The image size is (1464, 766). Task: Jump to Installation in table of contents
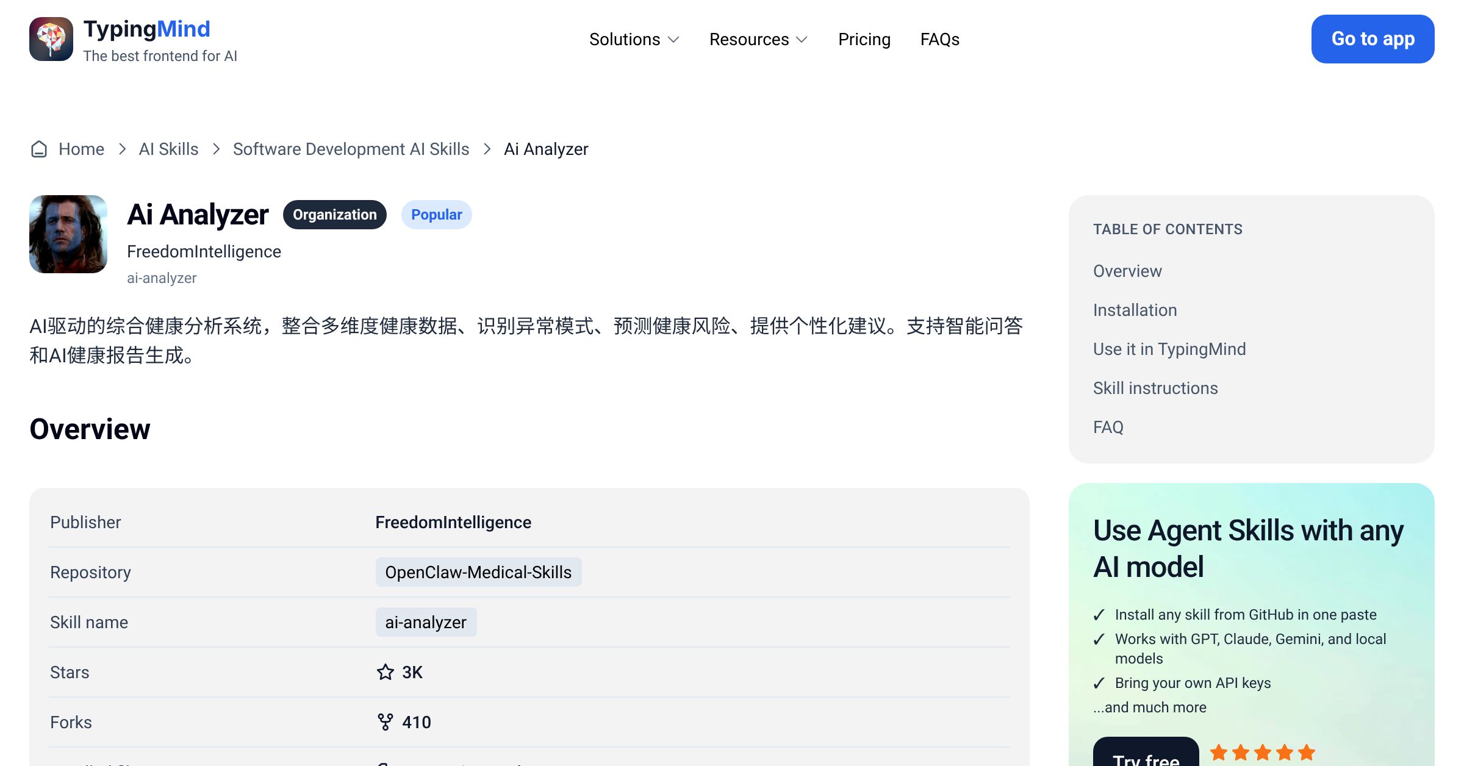(x=1135, y=310)
